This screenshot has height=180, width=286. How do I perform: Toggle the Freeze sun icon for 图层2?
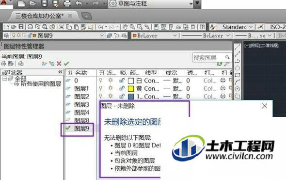pyautogui.click(x=111, y=96)
